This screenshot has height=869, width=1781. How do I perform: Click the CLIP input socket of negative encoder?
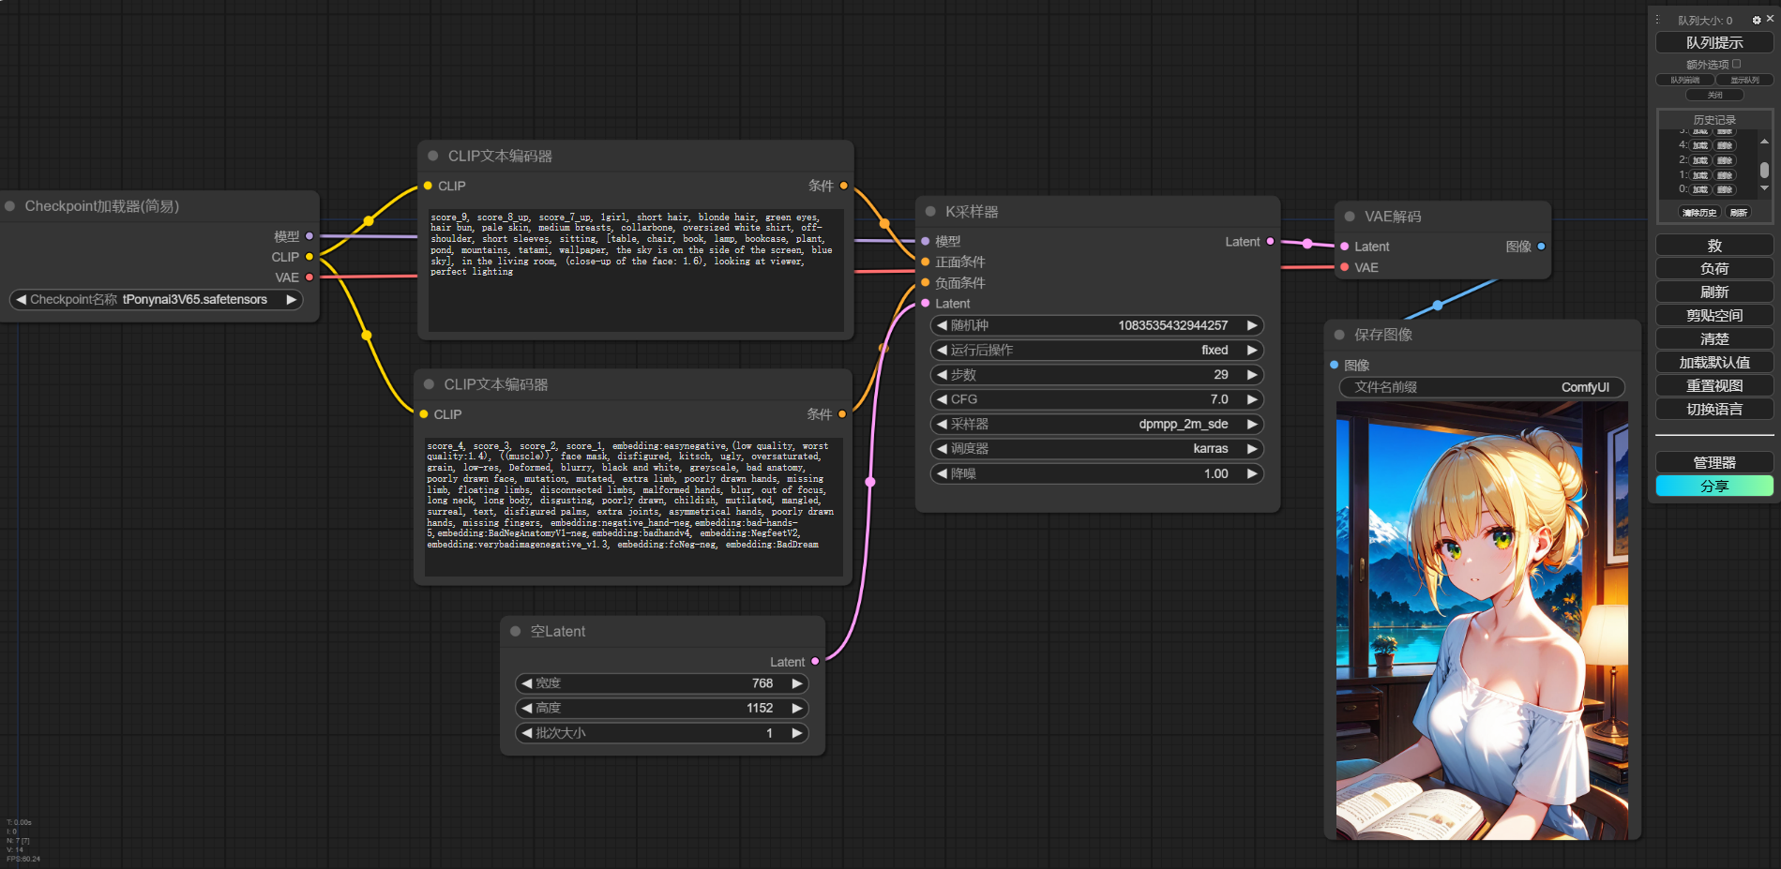tap(424, 414)
